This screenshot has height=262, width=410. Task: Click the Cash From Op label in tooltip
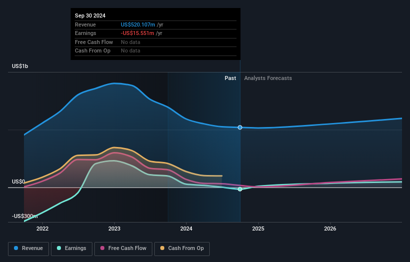(92, 51)
